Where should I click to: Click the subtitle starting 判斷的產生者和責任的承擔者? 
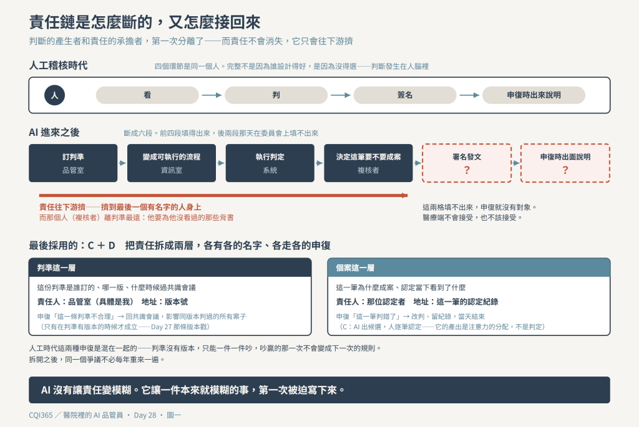(x=191, y=41)
